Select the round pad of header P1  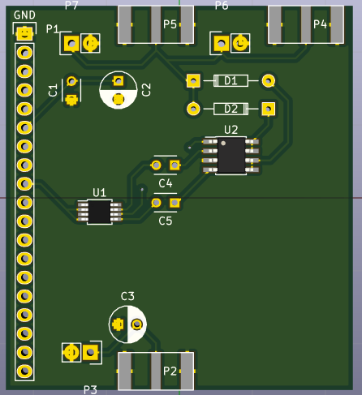pos(90,43)
